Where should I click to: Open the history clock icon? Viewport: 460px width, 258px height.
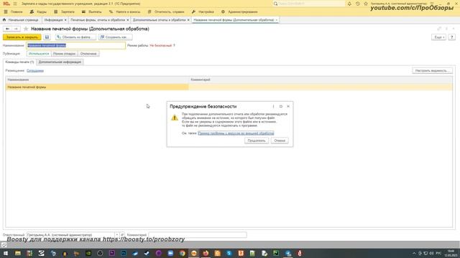coord(358,4)
